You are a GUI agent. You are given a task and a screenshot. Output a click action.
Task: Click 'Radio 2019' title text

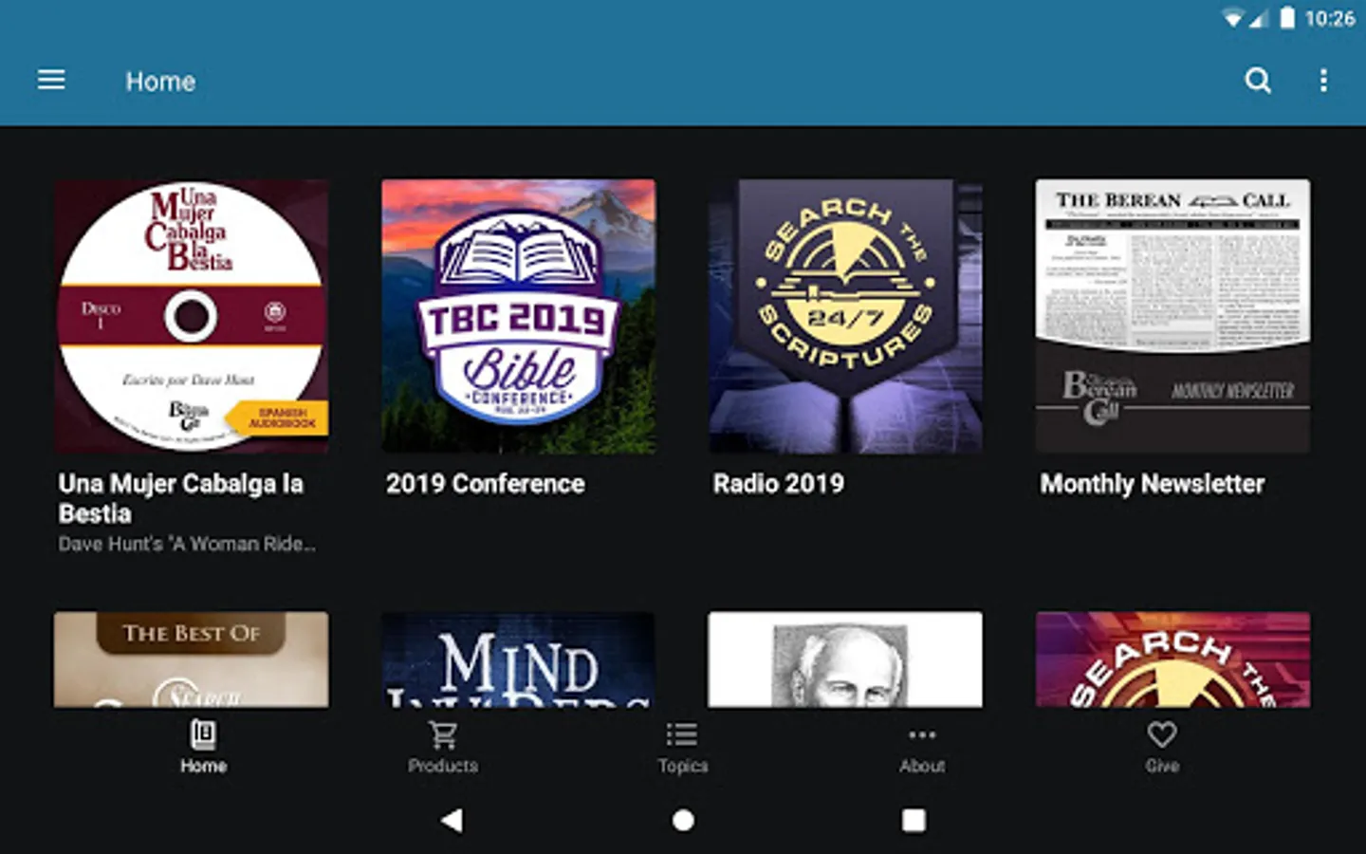(x=779, y=484)
